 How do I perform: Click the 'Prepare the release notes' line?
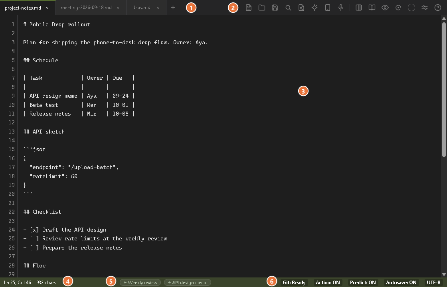(73, 248)
